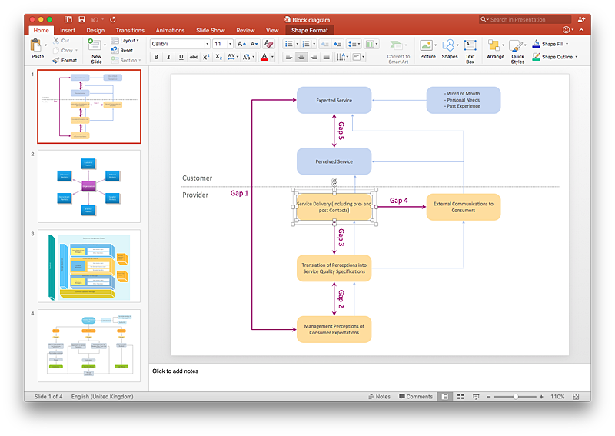The height and width of the screenshot is (436, 615).
Task: Open the Comments pane from status bar
Action: click(416, 397)
